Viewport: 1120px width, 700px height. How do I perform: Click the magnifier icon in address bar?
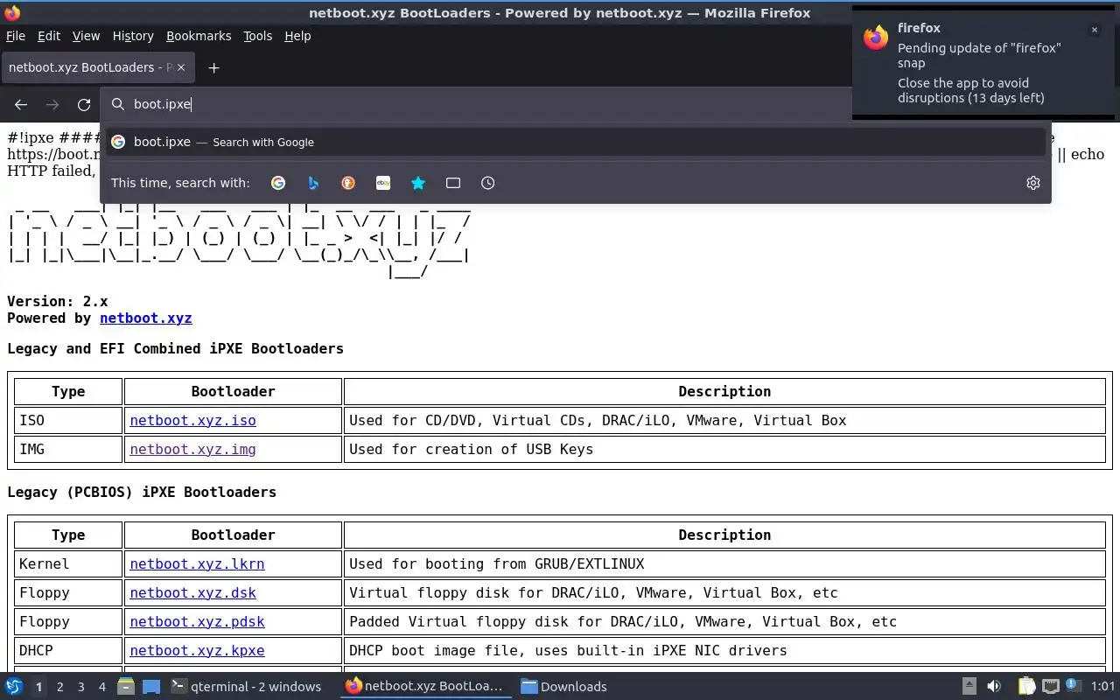[118, 104]
